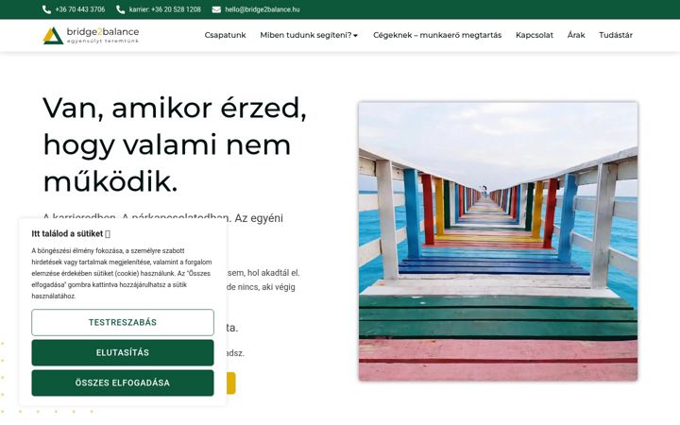
Task: Click the small icon after 'Itt találod a sütiket'
Action: point(108,234)
